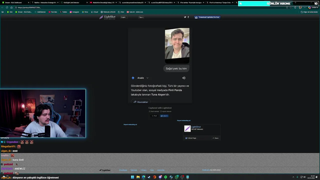Open WhatsApp from the taskbar
Image resolution: width=320 pixels, height=180 pixels.
pyautogui.click(x=177, y=177)
